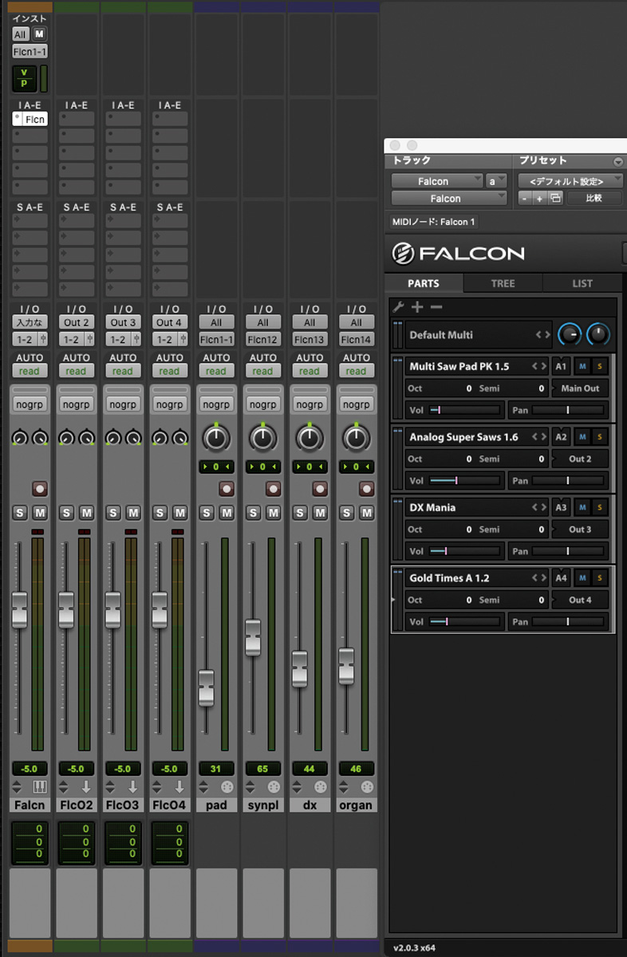Open the 'a' insert slot dropdown
Image resolution: width=627 pixels, height=957 pixels.
(496, 181)
